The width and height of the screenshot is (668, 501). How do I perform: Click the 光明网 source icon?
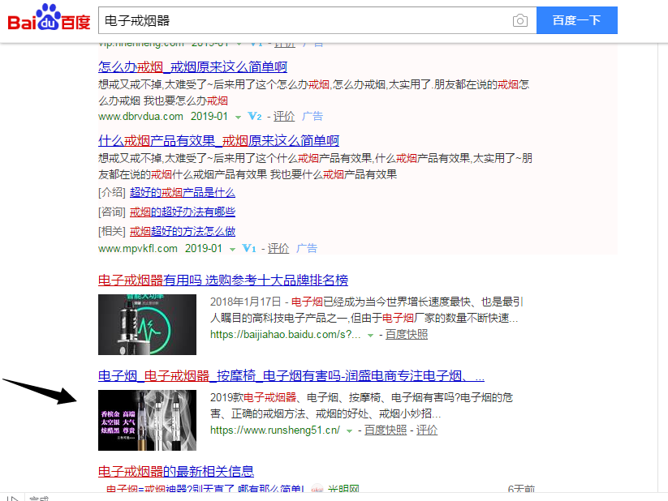tap(317, 490)
